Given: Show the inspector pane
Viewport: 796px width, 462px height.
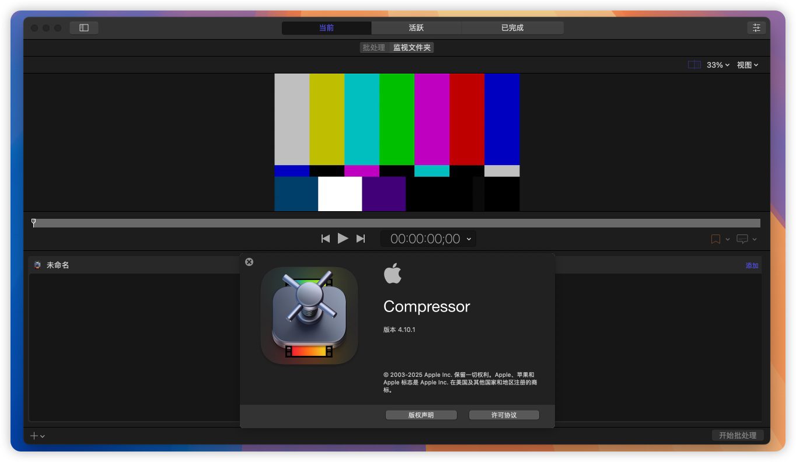Looking at the screenshot, I should click(x=756, y=28).
